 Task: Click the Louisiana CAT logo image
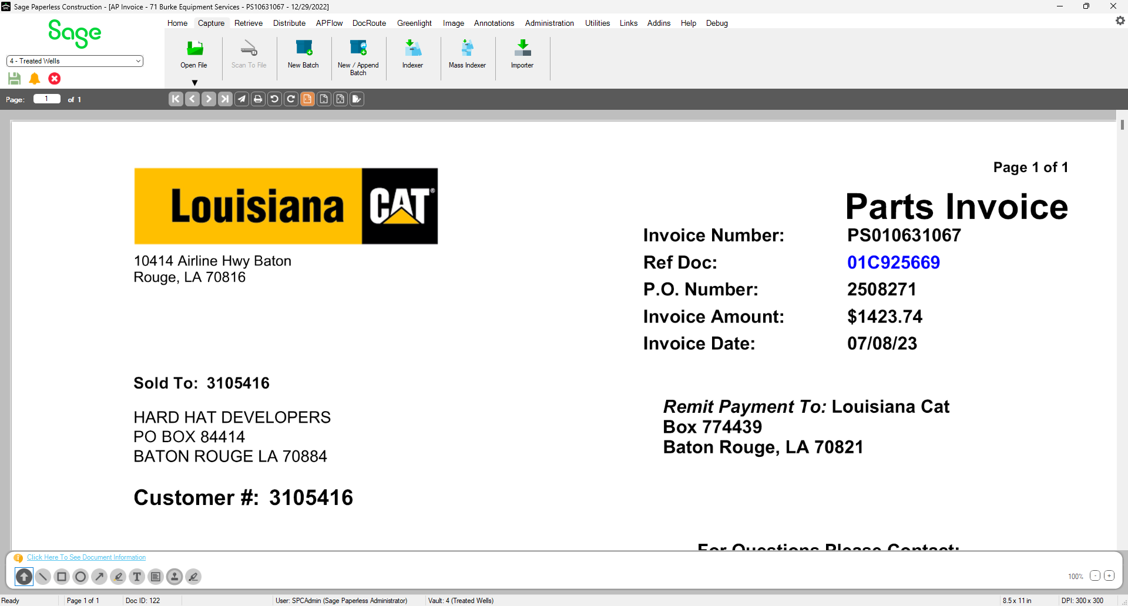tap(286, 206)
